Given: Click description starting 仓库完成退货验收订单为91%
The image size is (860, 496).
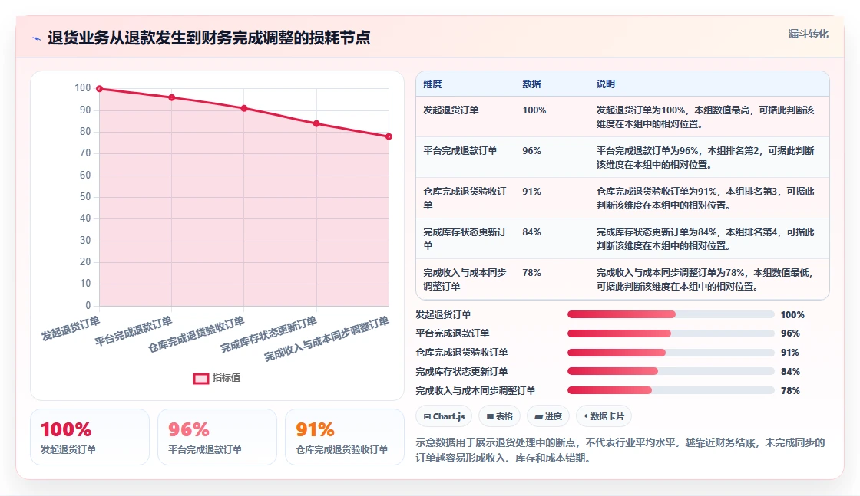Looking at the screenshot, I should pos(706,199).
